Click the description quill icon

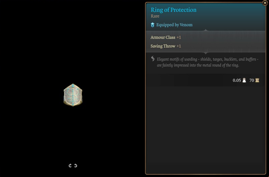[153, 59]
